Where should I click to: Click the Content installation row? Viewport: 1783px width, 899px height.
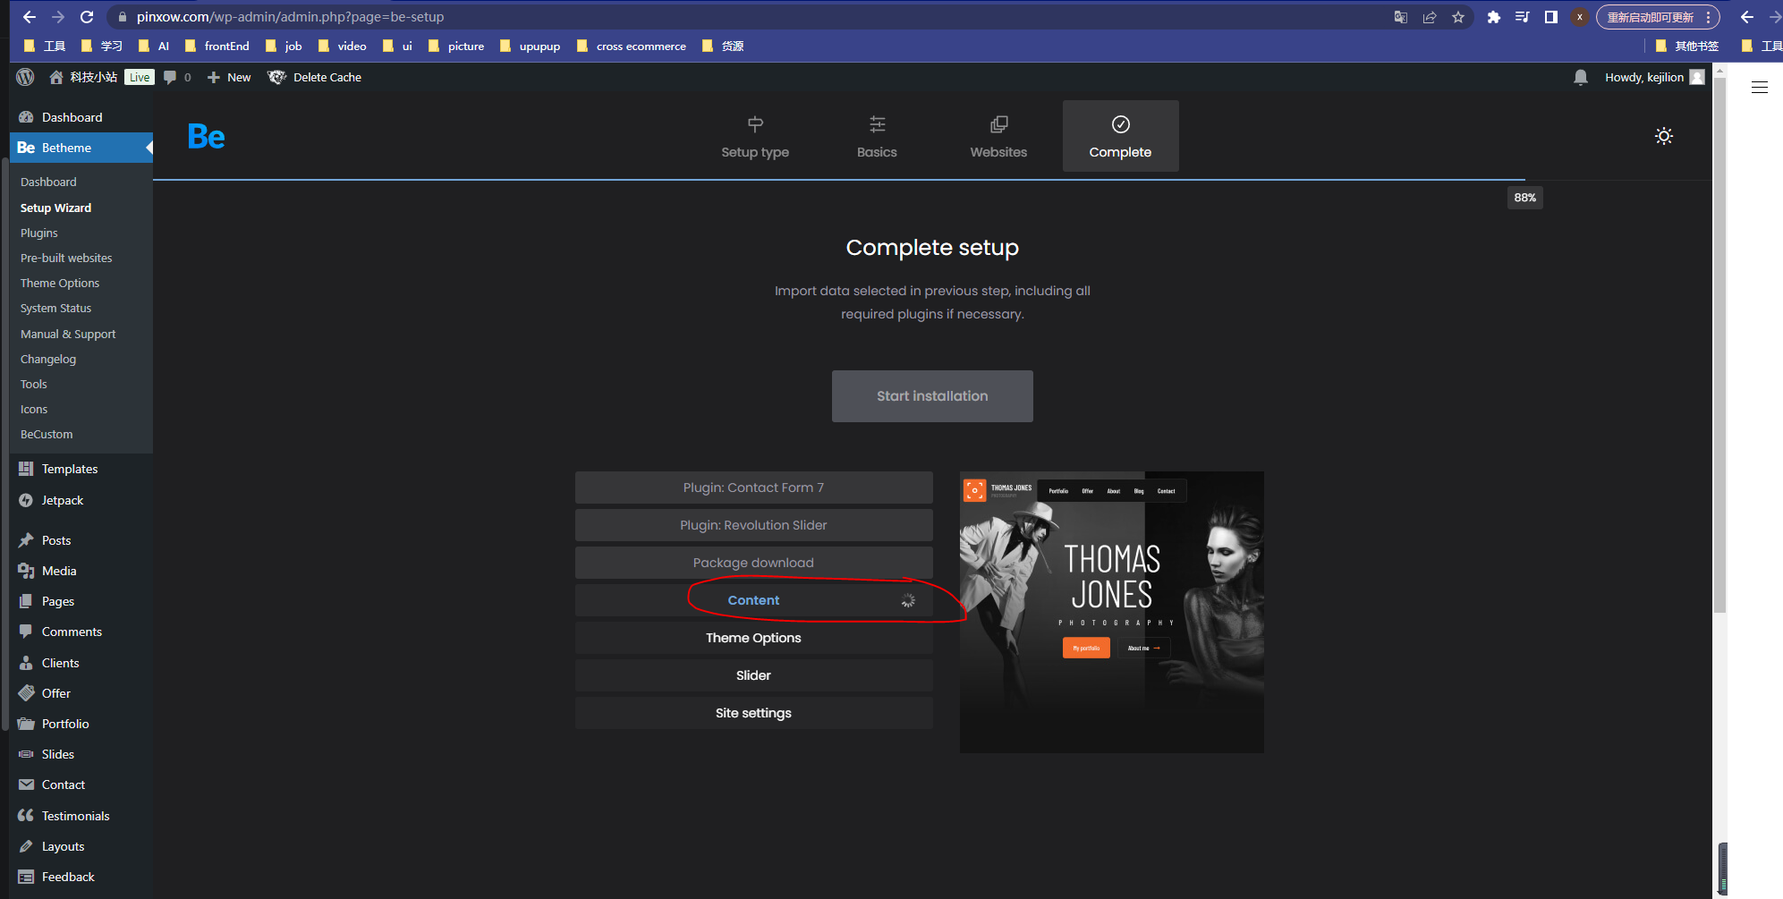[x=753, y=600]
